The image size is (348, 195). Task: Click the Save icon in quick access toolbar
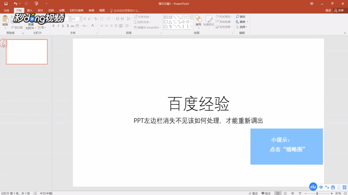pos(6,4)
